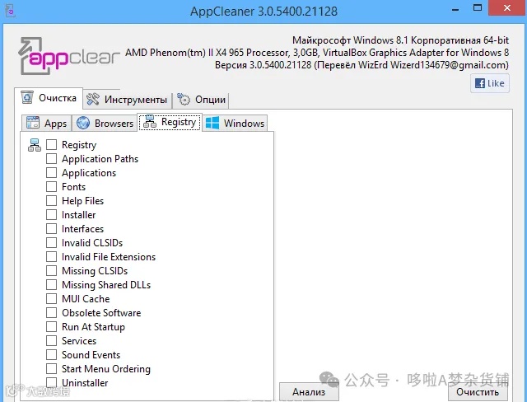Check the Missing Shared DLLs checkbox
This screenshot has width=527, height=402.
[51, 285]
